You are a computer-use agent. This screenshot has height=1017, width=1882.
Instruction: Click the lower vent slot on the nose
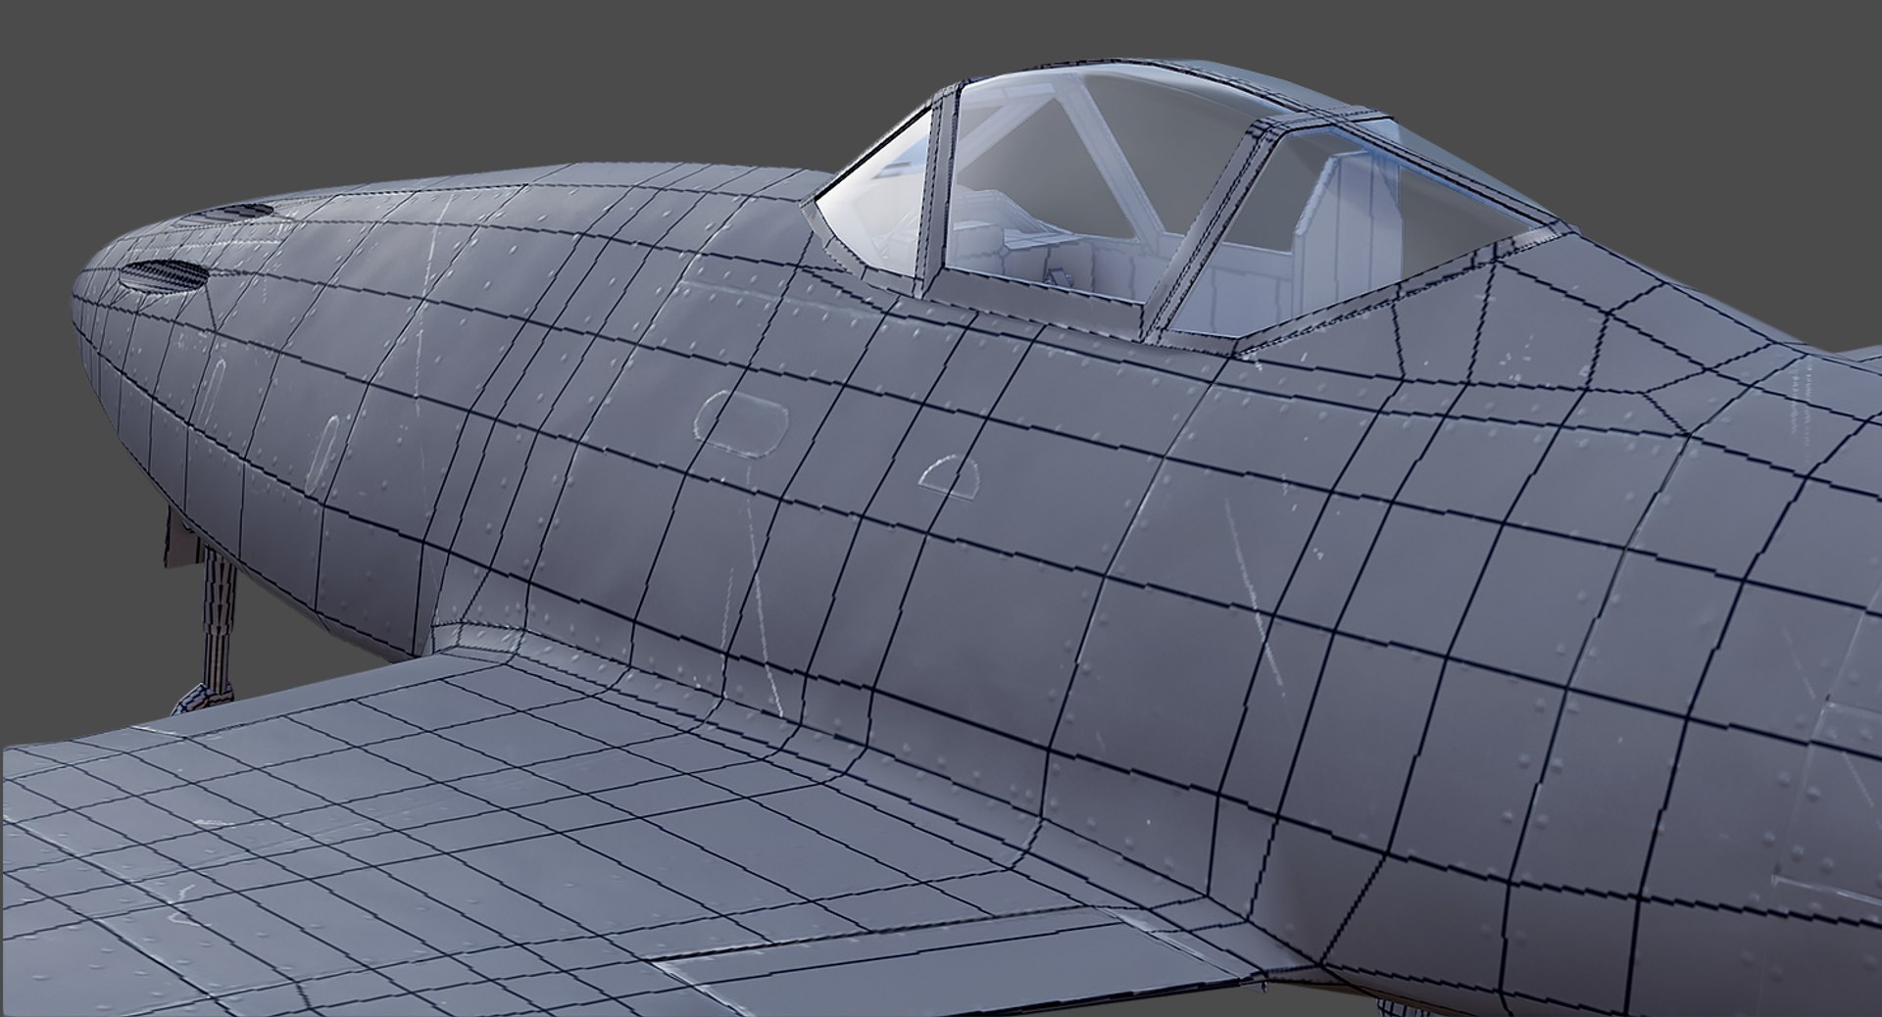[166, 274]
